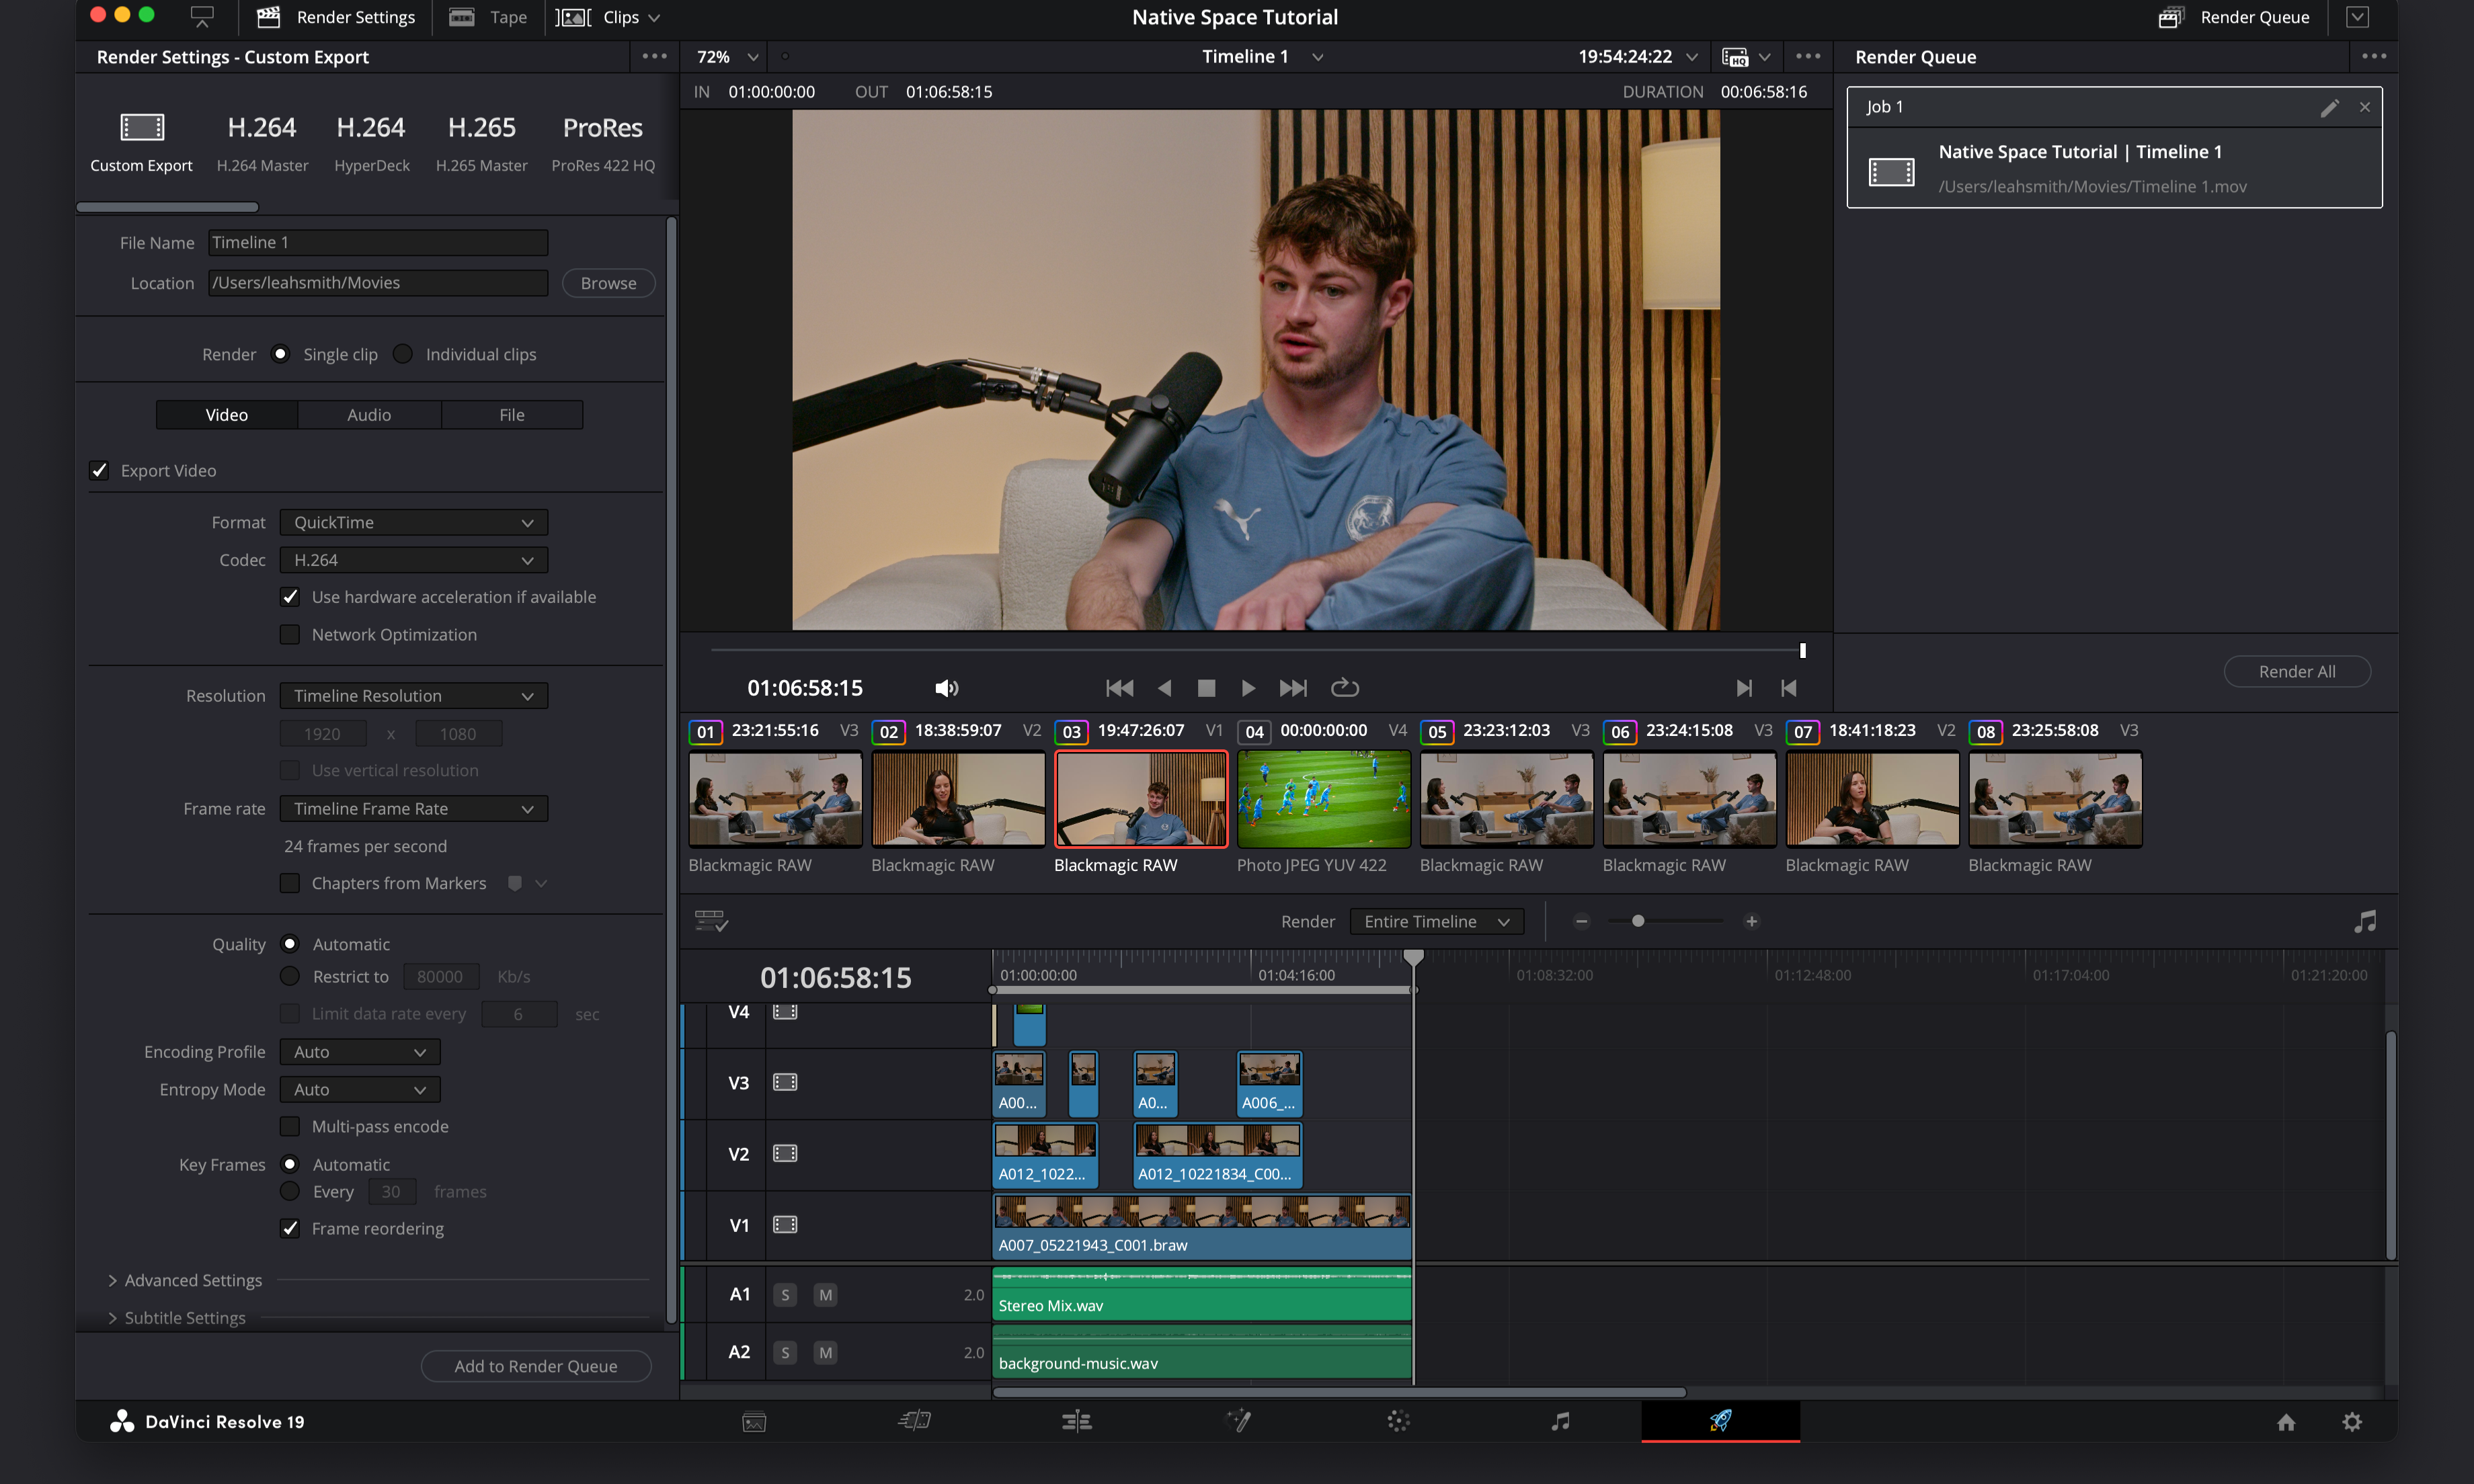Switch to the Audio tab

tap(369, 415)
